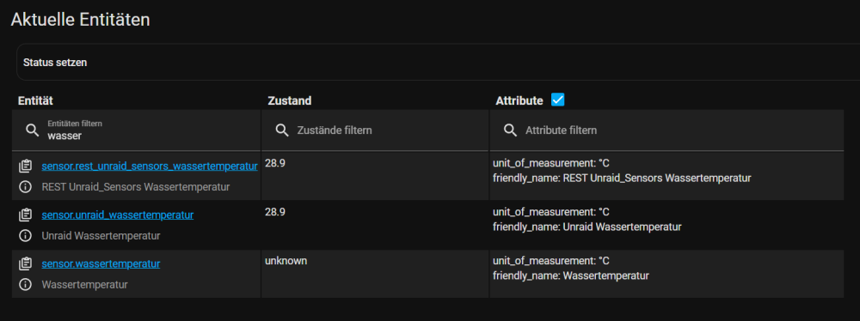This screenshot has height=321, width=860.
Task: Select the sensor.wassertemperatur link
Action: point(101,263)
